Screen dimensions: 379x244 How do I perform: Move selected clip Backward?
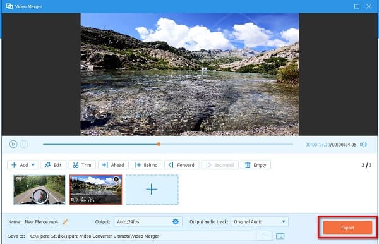point(220,165)
